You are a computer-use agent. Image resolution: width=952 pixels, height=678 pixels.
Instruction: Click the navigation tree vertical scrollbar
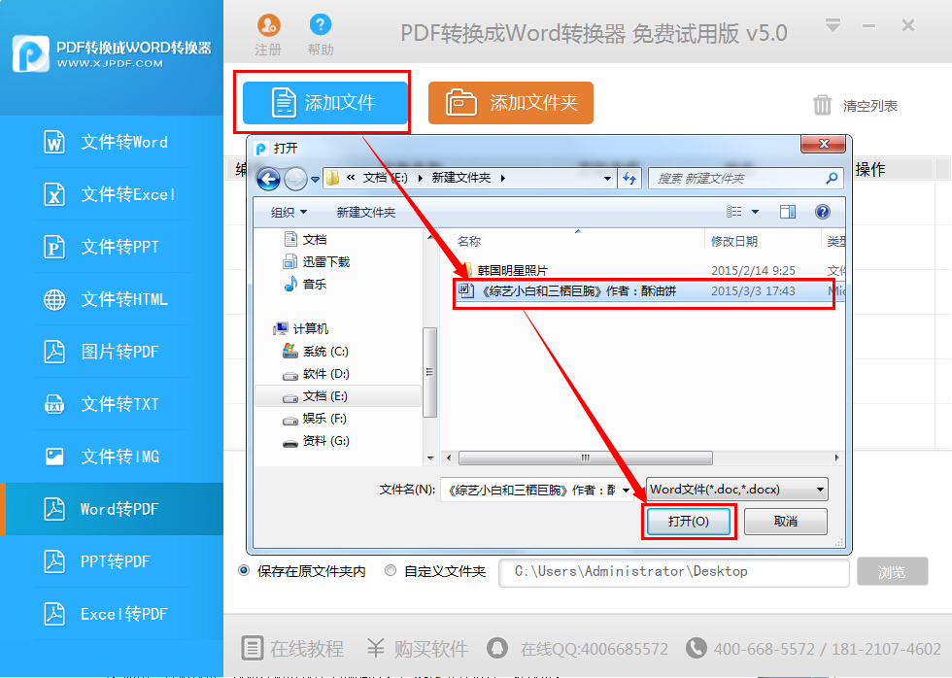(x=429, y=372)
